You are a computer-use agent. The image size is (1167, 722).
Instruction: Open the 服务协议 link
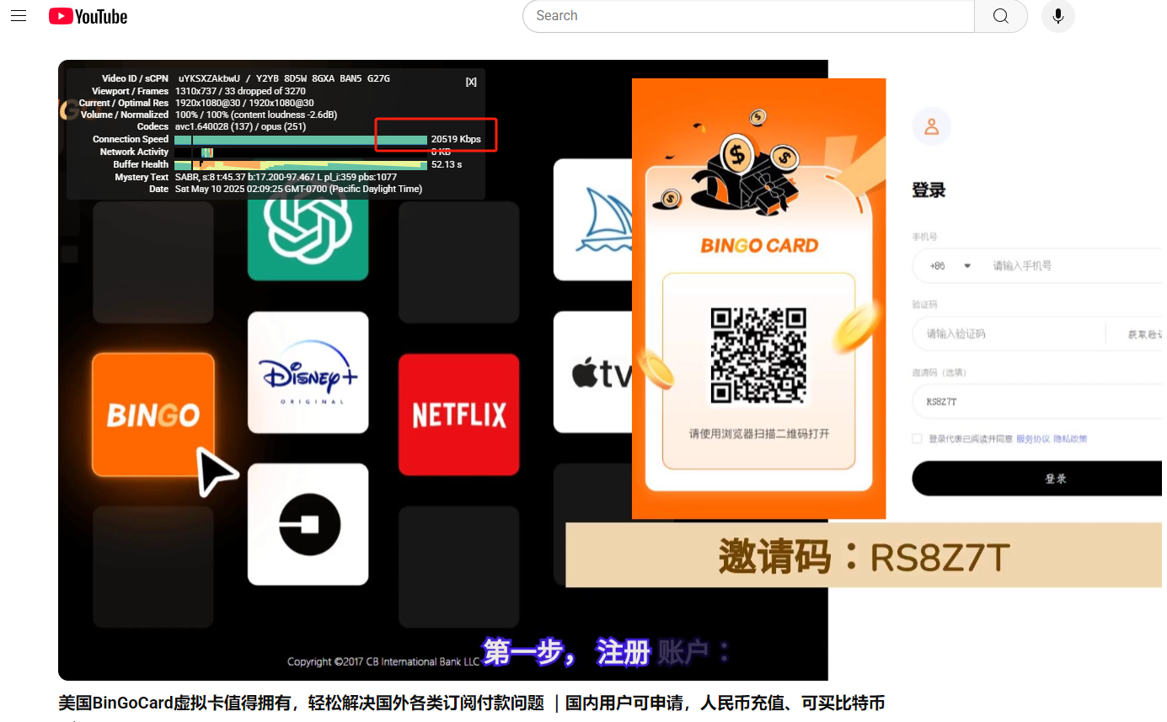(1033, 439)
